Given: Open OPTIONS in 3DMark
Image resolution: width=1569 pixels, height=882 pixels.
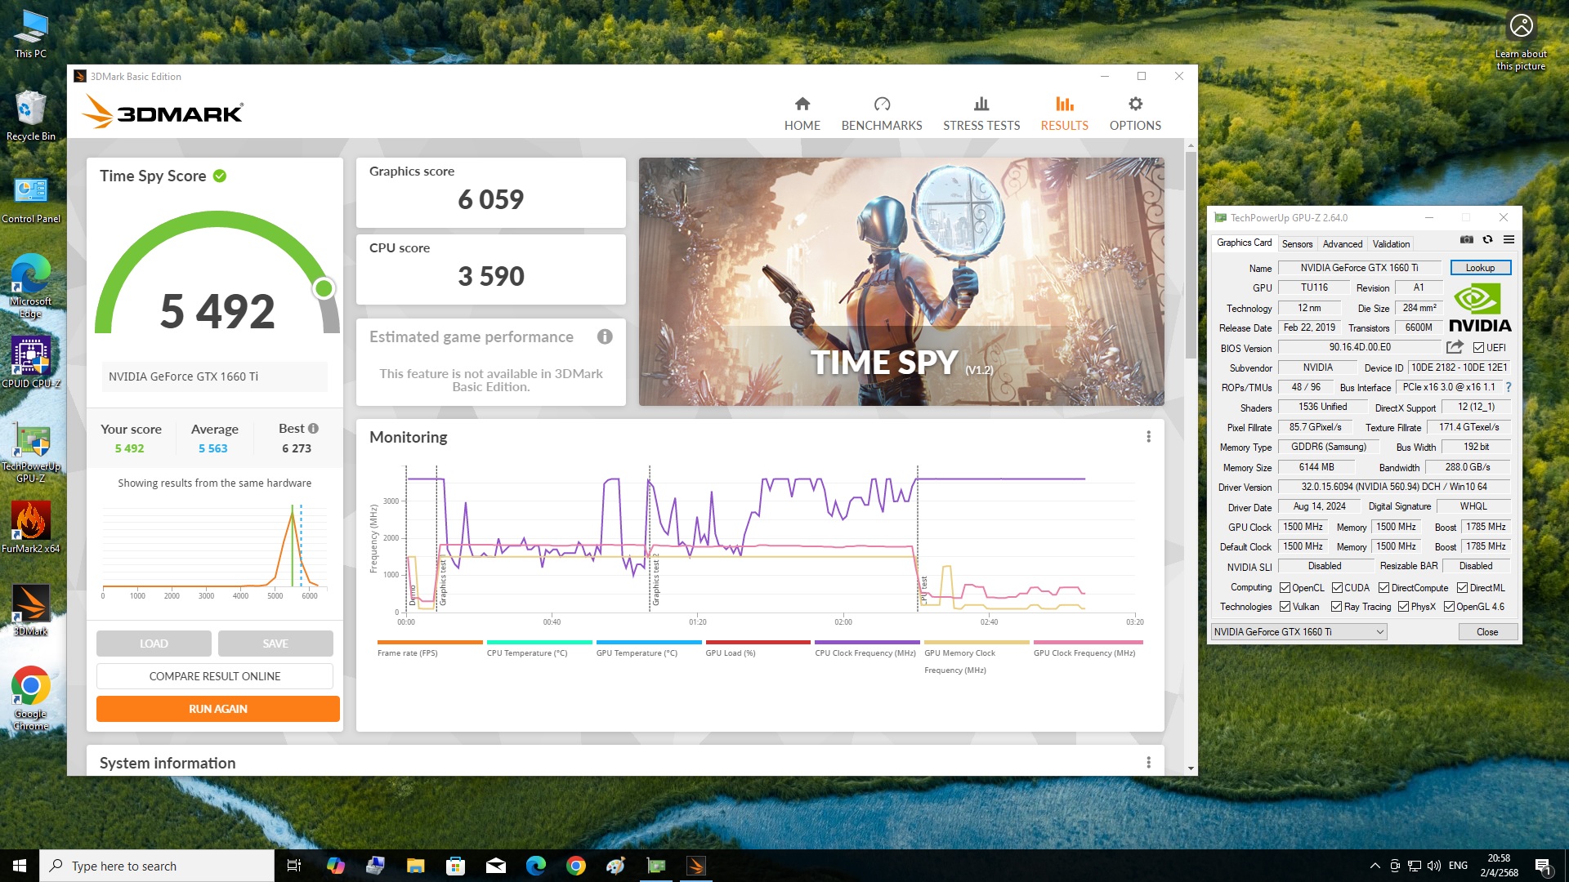Looking at the screenshot, I should (x=1135, y=114).
